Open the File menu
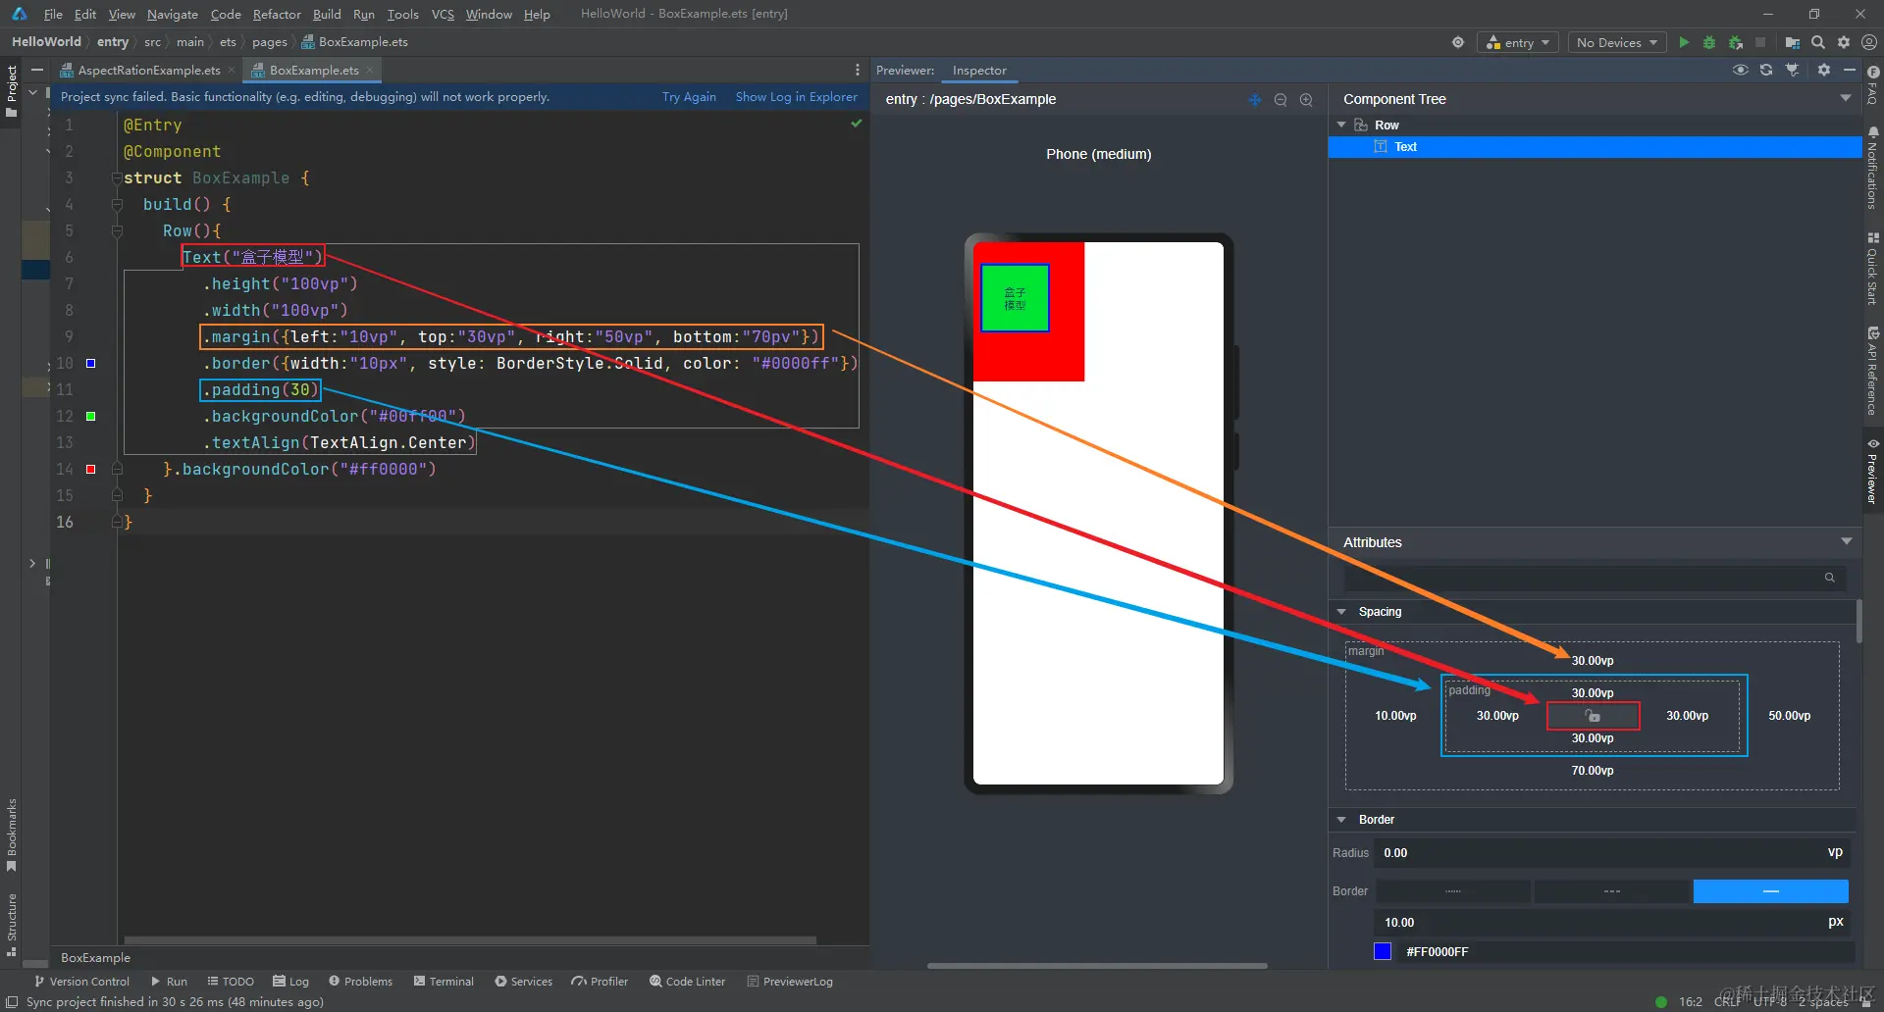This screenshot has width=1884, height=1012. 53,14
